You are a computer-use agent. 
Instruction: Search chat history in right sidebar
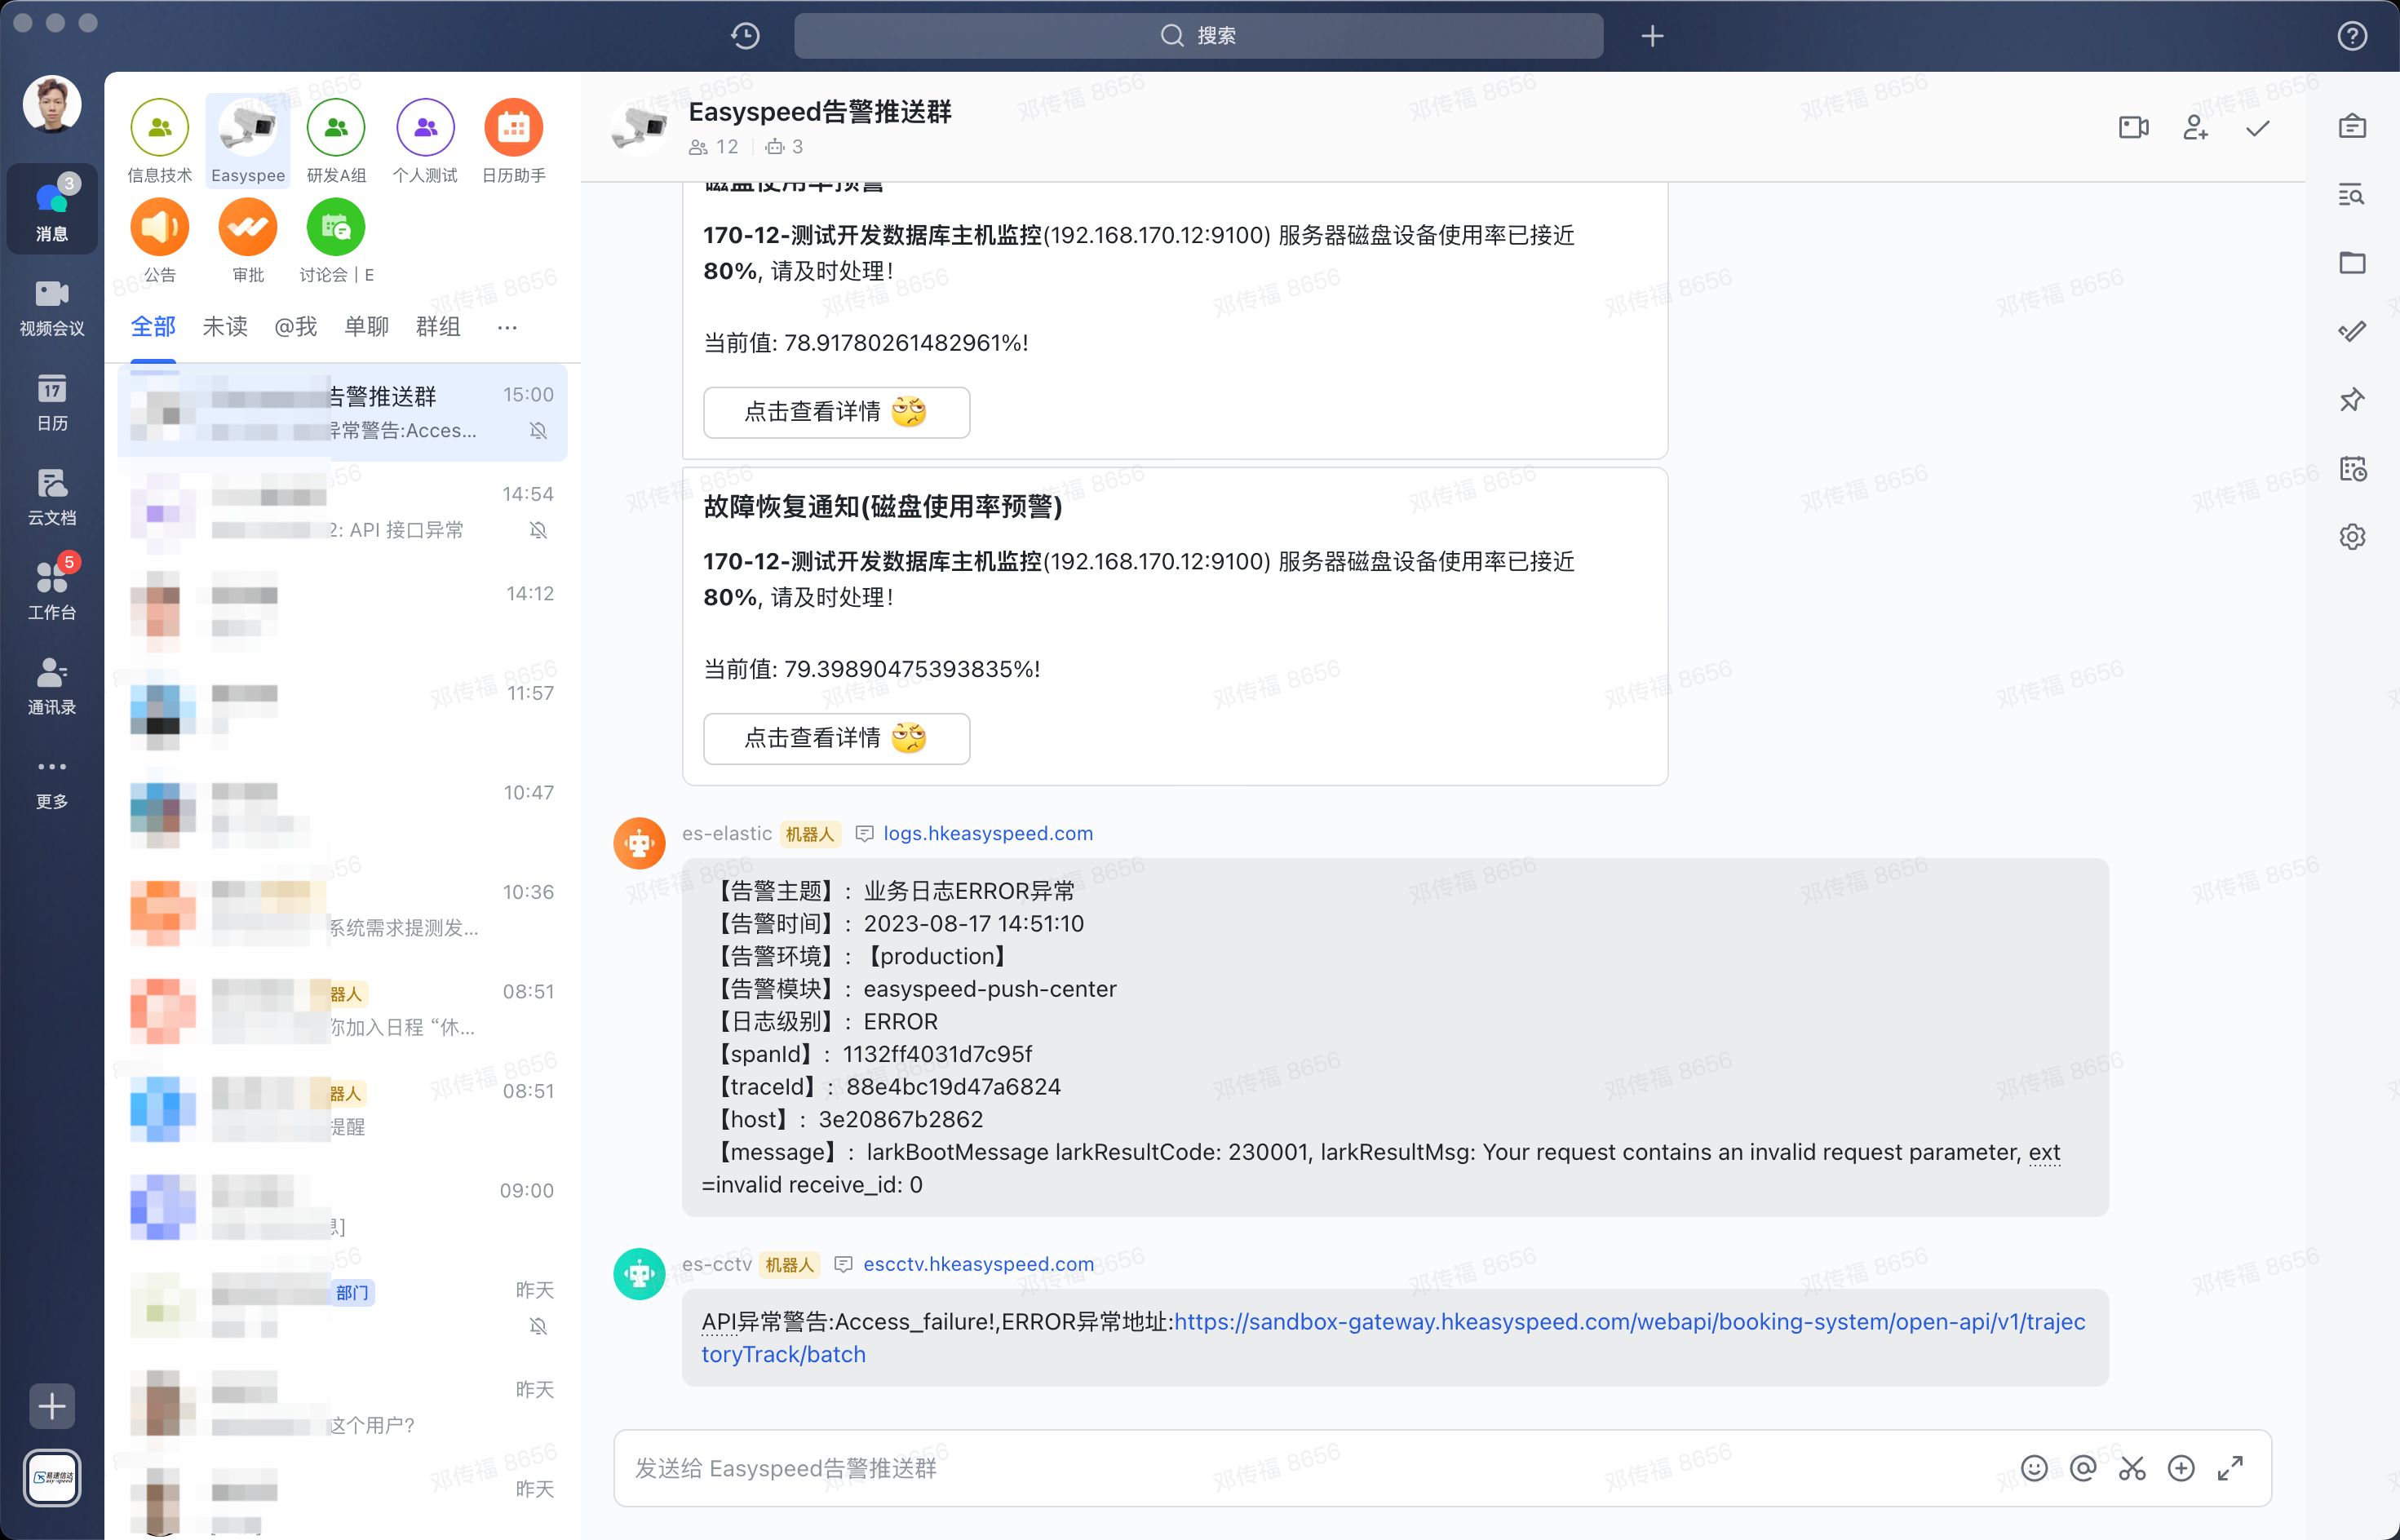pos(2352,194)
